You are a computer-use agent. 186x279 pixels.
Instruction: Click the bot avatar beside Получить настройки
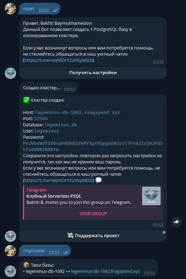[10, 73]
